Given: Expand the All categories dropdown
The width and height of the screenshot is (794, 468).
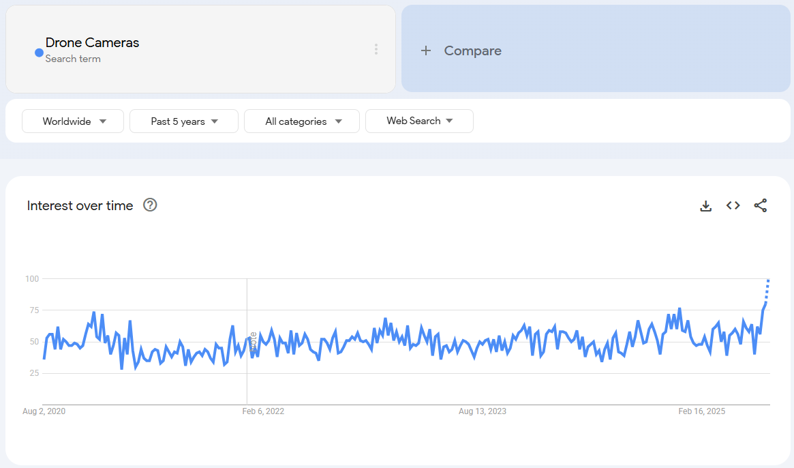Looking at the screenshot, I should (302, 121).
